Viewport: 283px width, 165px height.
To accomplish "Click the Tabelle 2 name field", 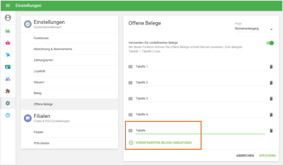I will (x=200, y=83).
